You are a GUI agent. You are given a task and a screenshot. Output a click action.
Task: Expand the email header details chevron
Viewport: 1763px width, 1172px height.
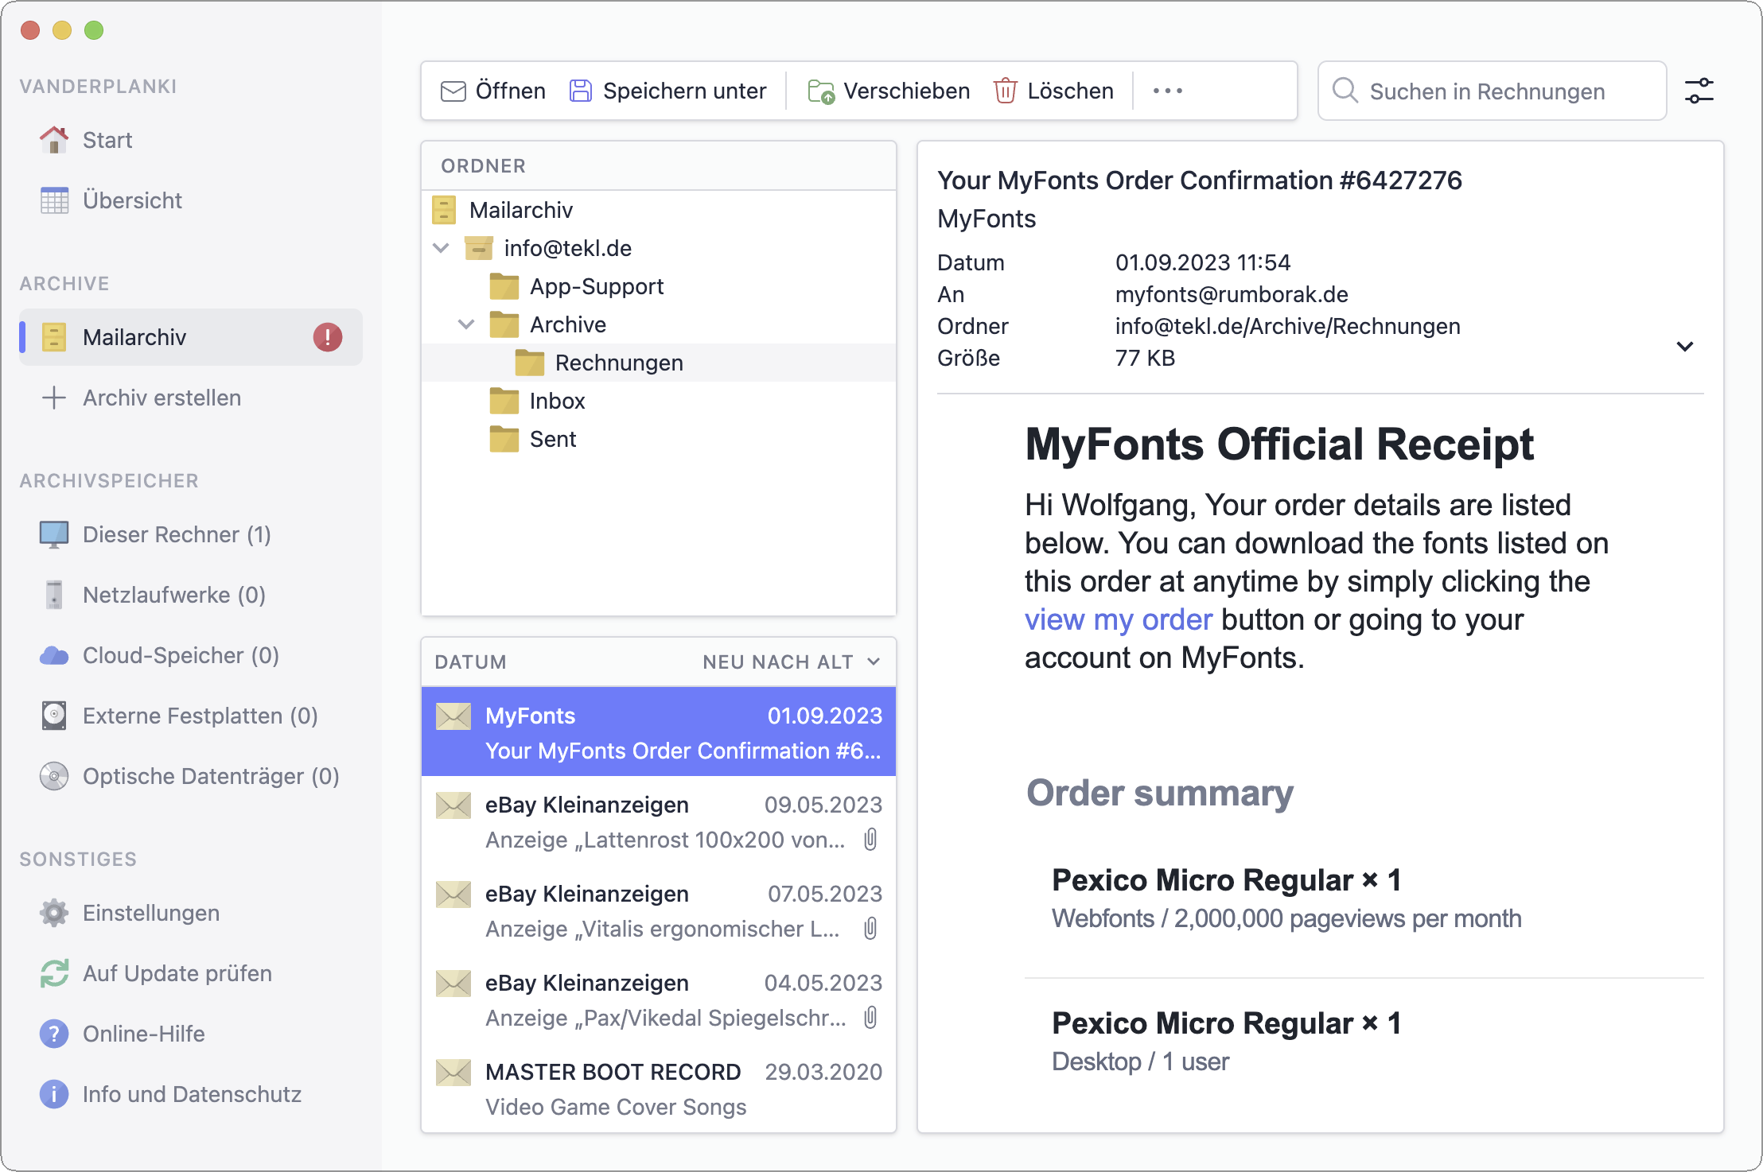(x=1684, y=347)
